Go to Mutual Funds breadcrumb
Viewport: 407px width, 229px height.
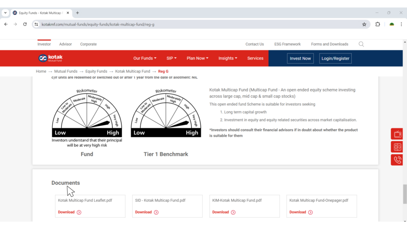[66, 71]
